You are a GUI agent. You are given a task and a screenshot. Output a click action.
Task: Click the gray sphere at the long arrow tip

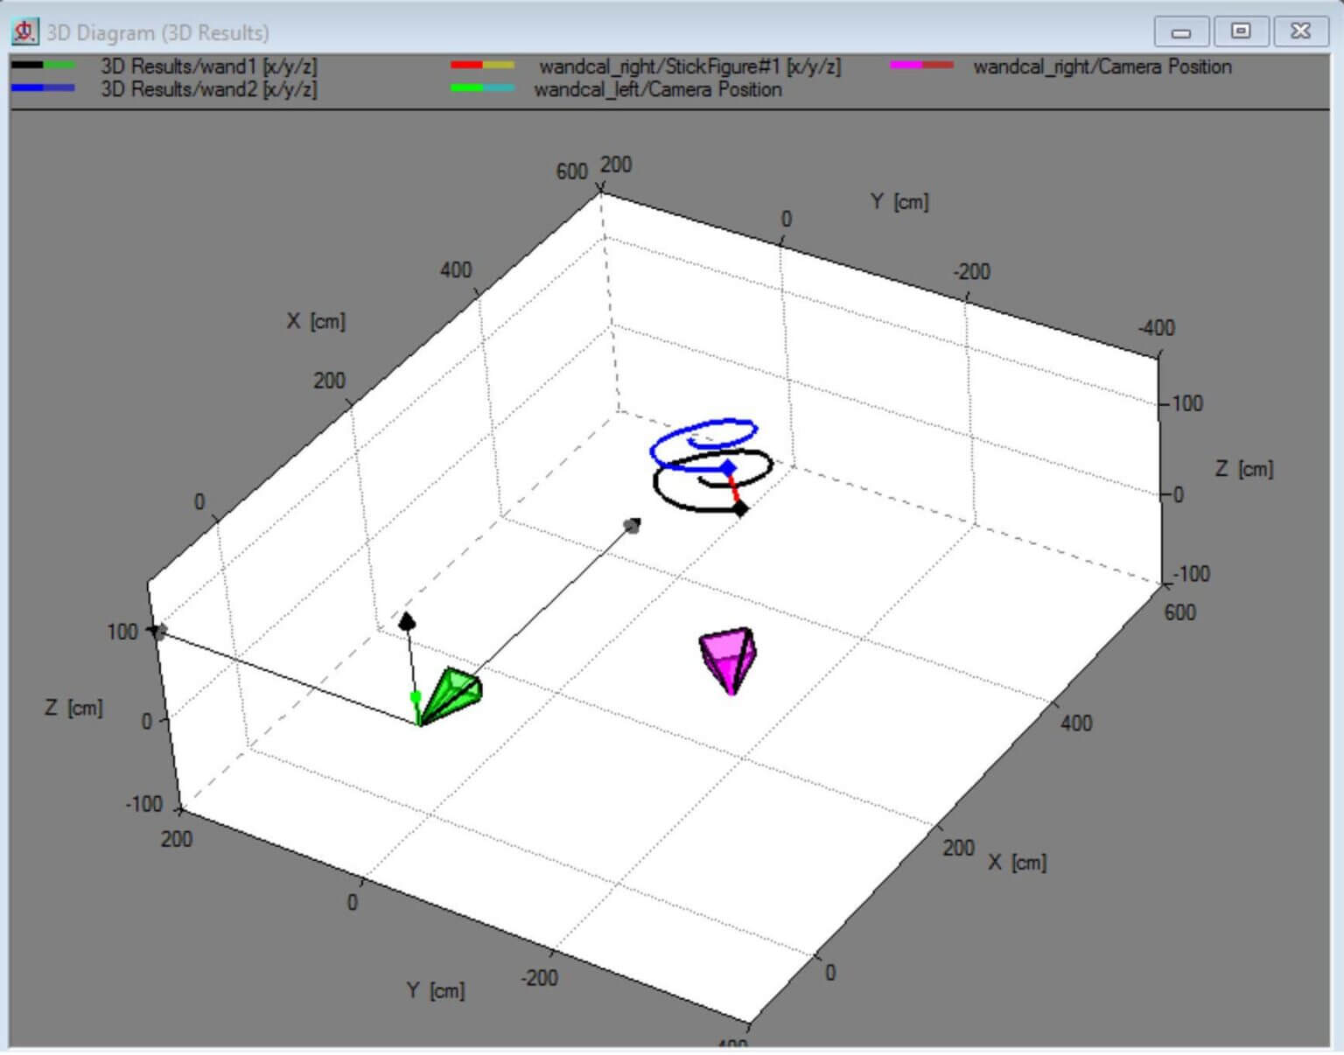pyautogui.click(x=632, y=525)
